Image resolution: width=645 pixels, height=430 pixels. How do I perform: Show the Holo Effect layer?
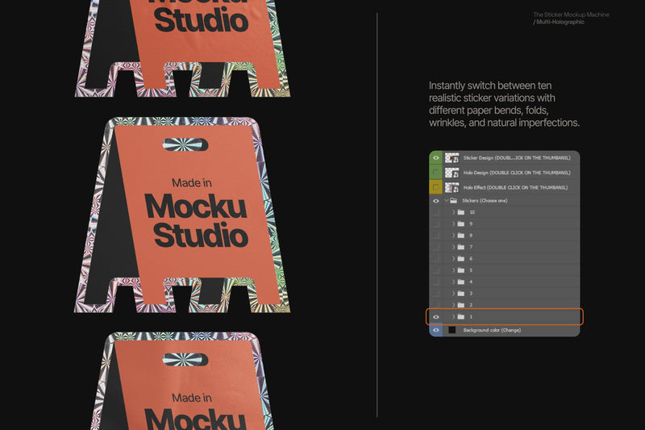pos(435,187)
